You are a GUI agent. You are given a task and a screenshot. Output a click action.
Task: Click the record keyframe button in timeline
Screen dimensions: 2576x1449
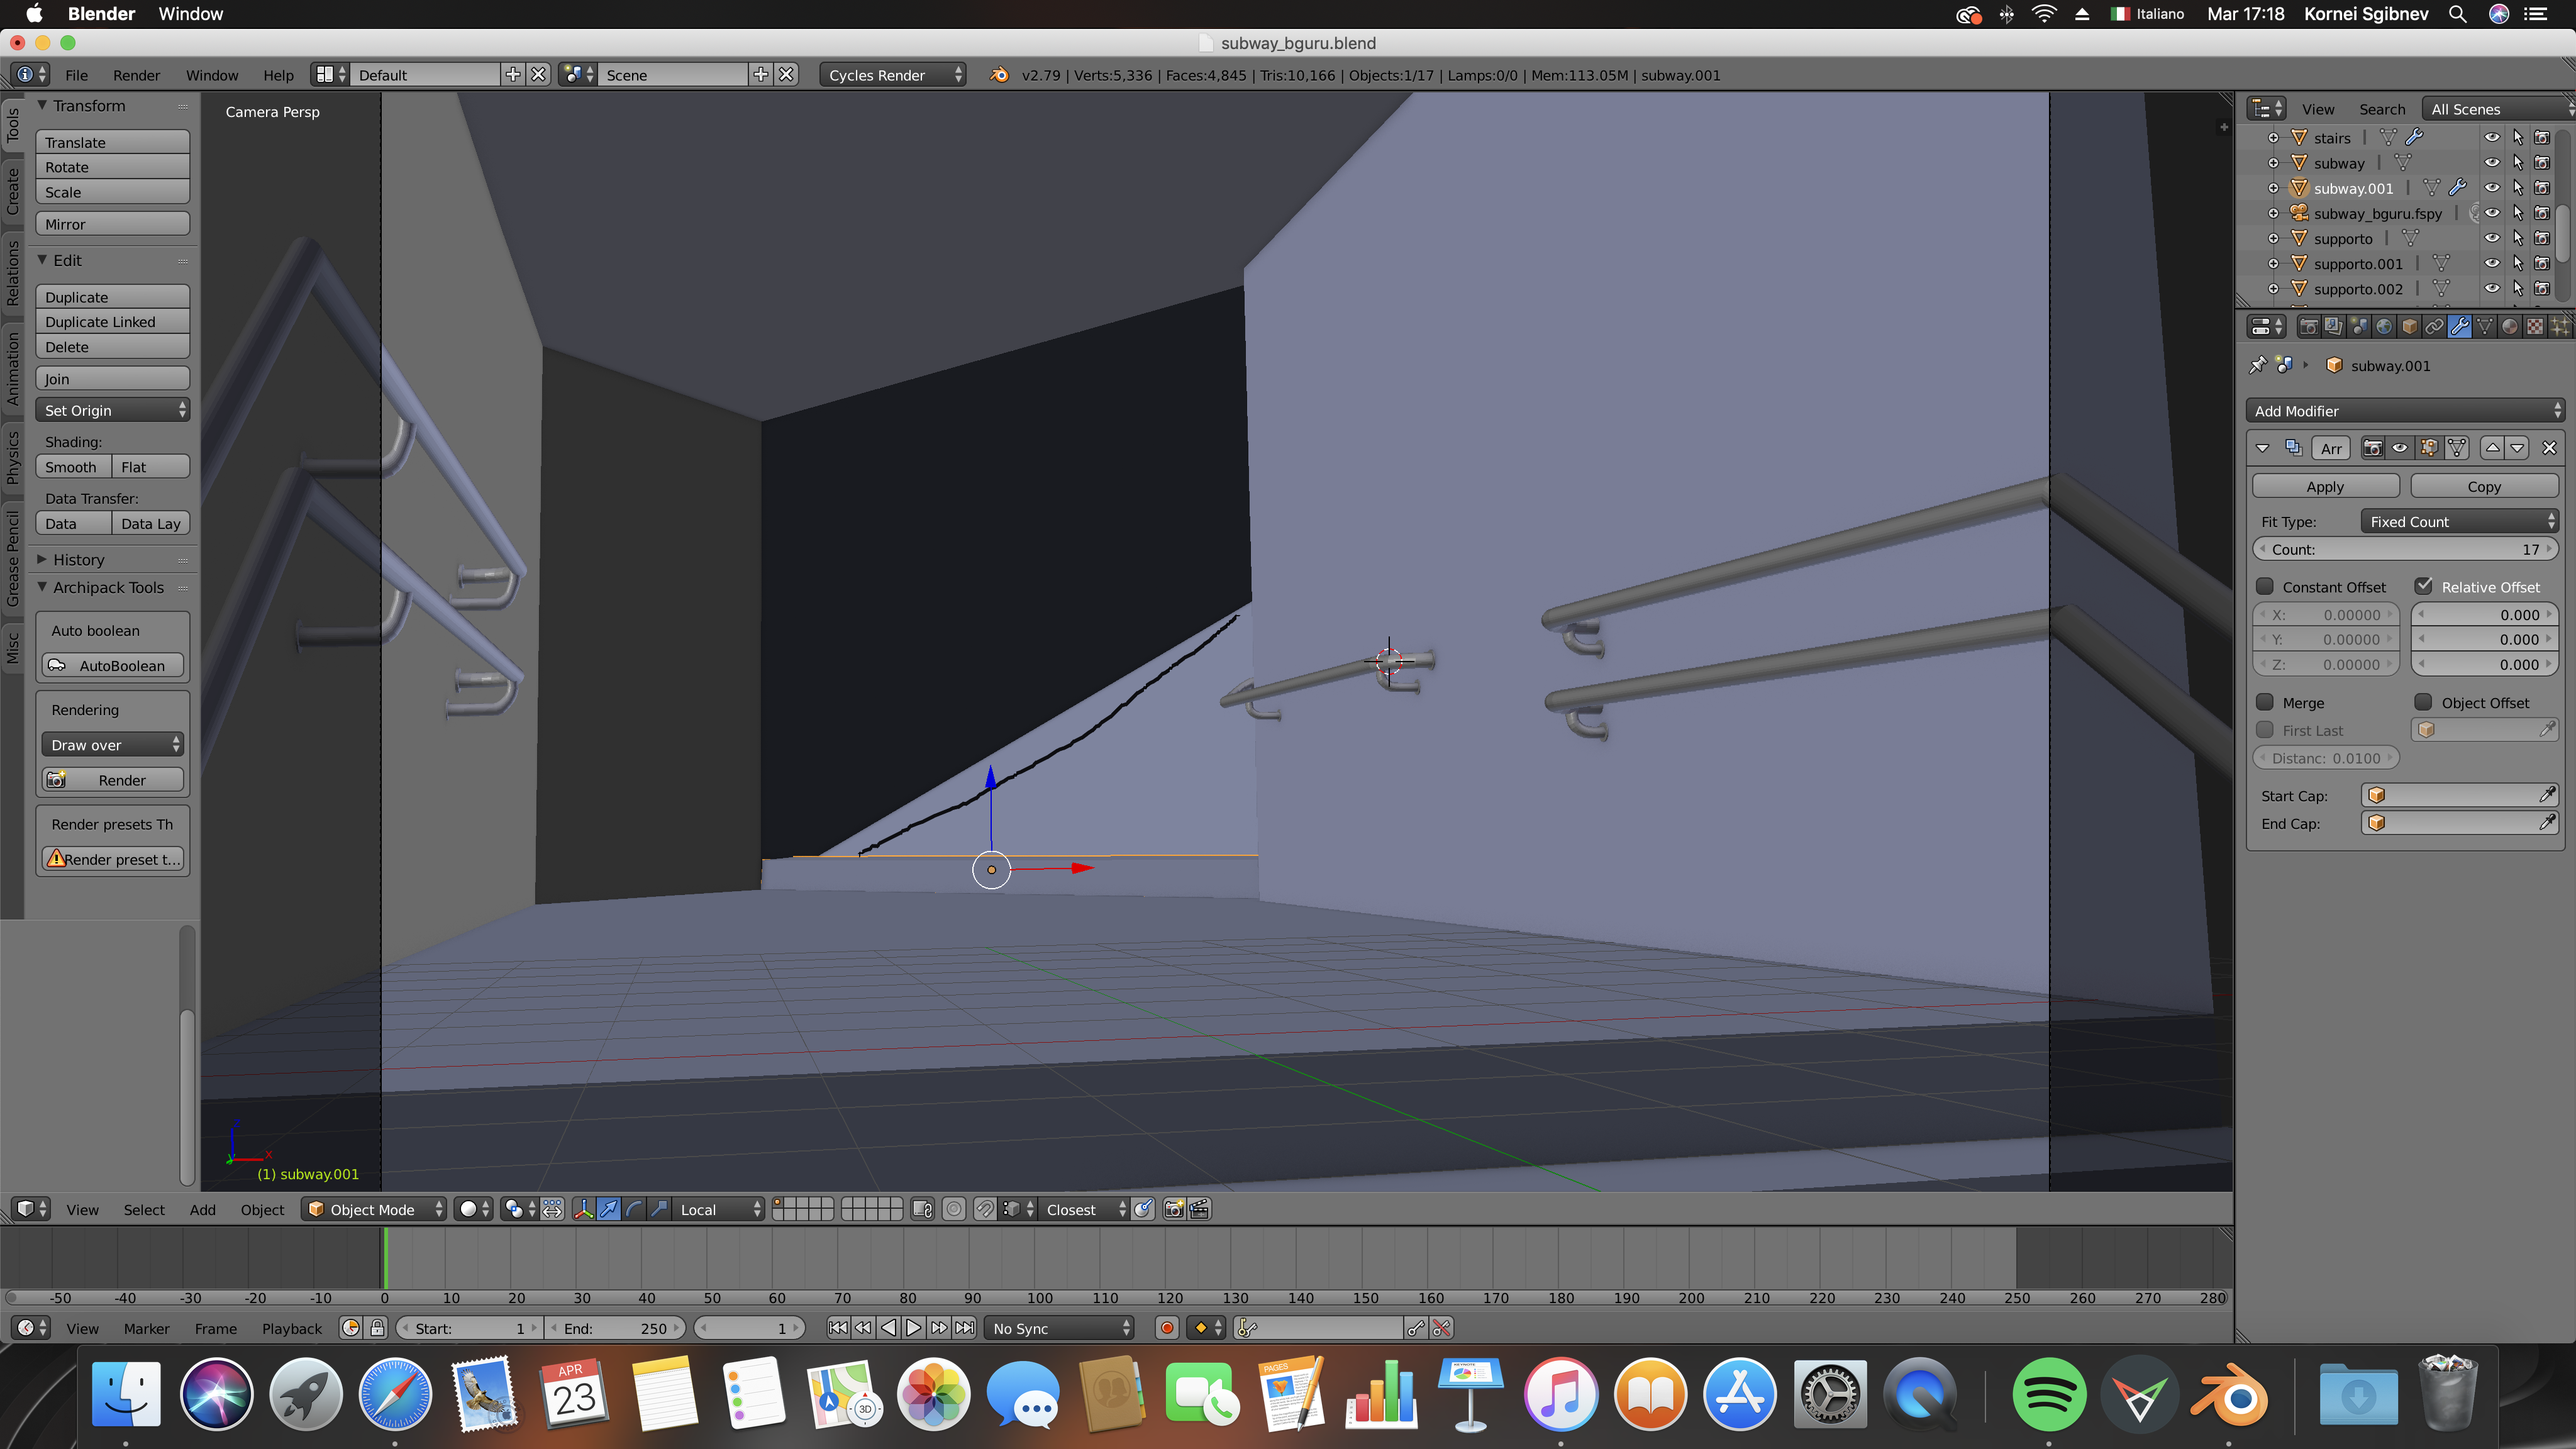tap(1167, 1328)
